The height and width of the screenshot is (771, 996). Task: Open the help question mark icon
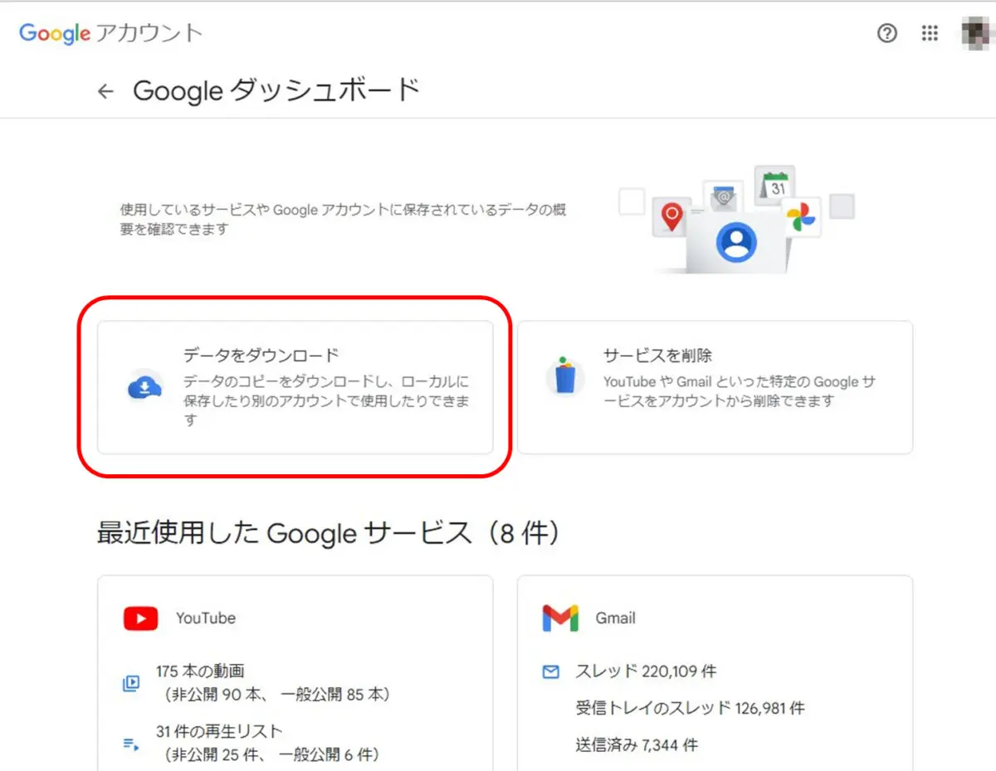pyautogui.click(x=887, y=33)
